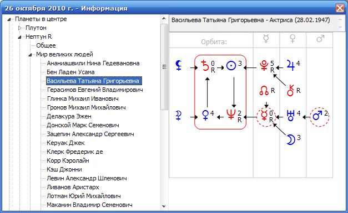Viewport: 348px width, 213px height.
Task: Click the blue Jupiter symbol in chart
Action: point(291,65)
